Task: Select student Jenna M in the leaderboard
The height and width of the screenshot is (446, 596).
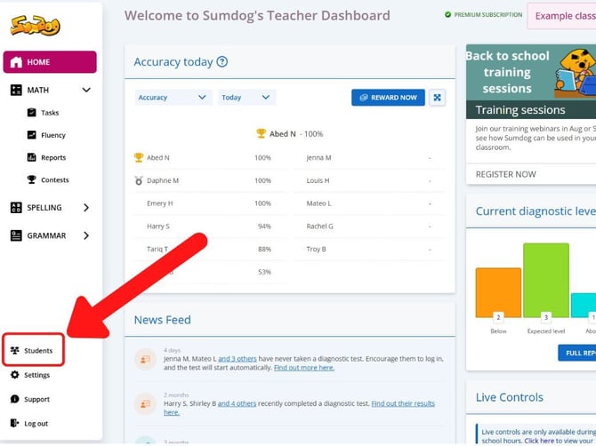Action: point(319,157)
